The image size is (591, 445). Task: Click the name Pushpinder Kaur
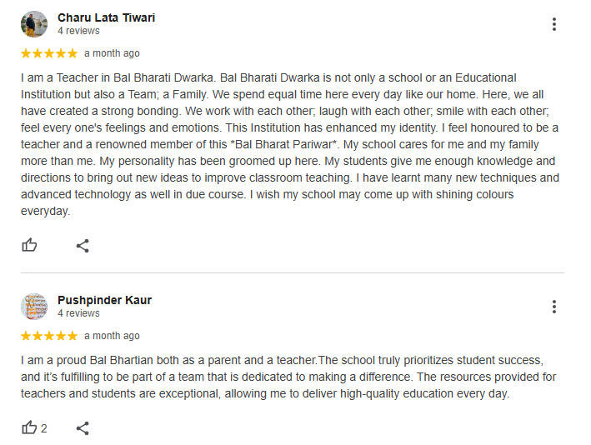[104, 300]
